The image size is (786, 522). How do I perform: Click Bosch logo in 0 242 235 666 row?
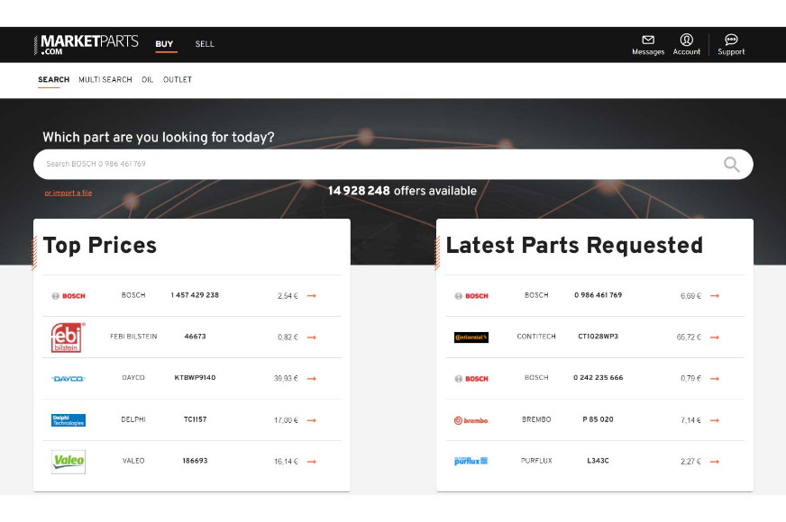(471, 379)
